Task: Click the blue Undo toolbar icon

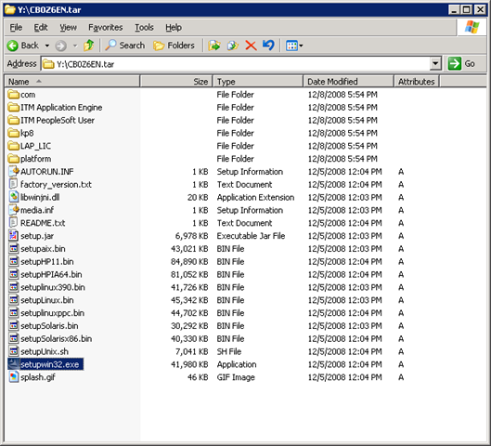Action: [268, 46]
